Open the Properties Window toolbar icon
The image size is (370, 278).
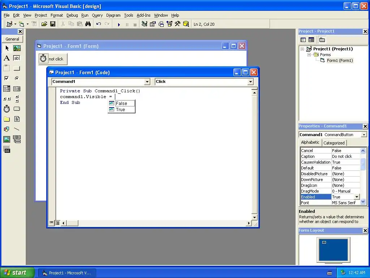coord(153,24)
